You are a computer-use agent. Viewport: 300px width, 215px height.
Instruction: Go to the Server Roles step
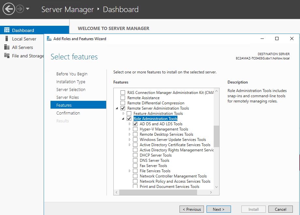click(67, 97)
